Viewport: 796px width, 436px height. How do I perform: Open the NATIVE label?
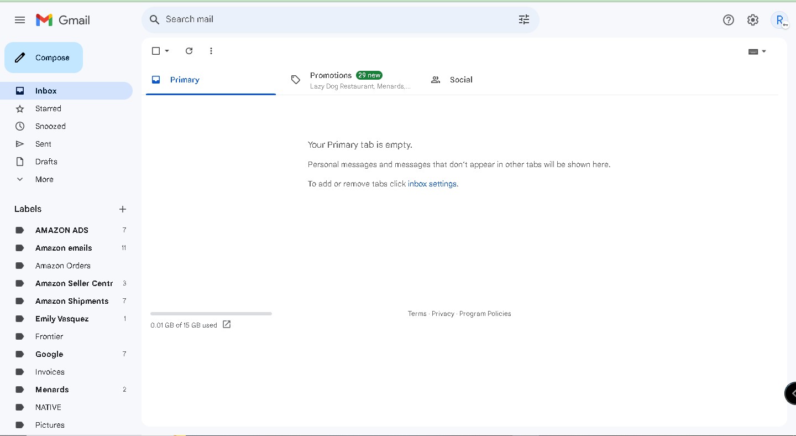point(66,407)
